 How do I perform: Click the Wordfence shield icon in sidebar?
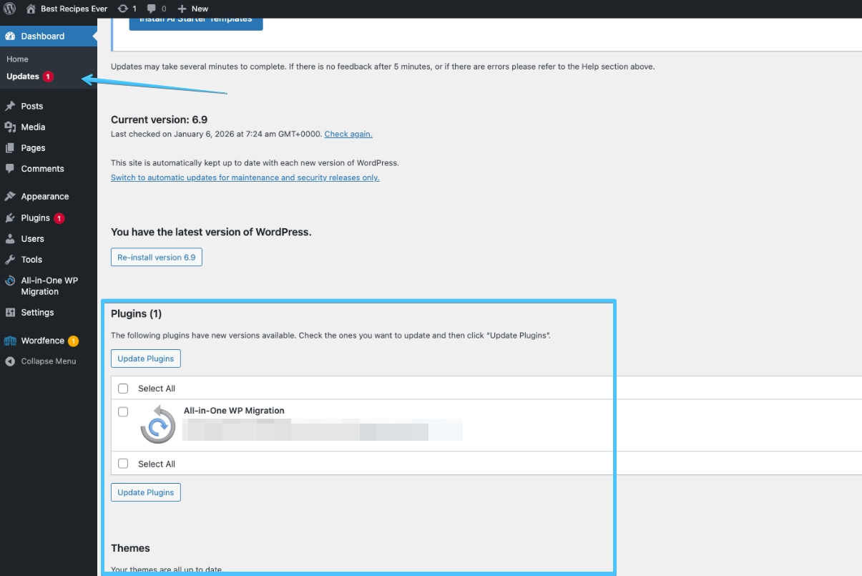coord(10,341)
